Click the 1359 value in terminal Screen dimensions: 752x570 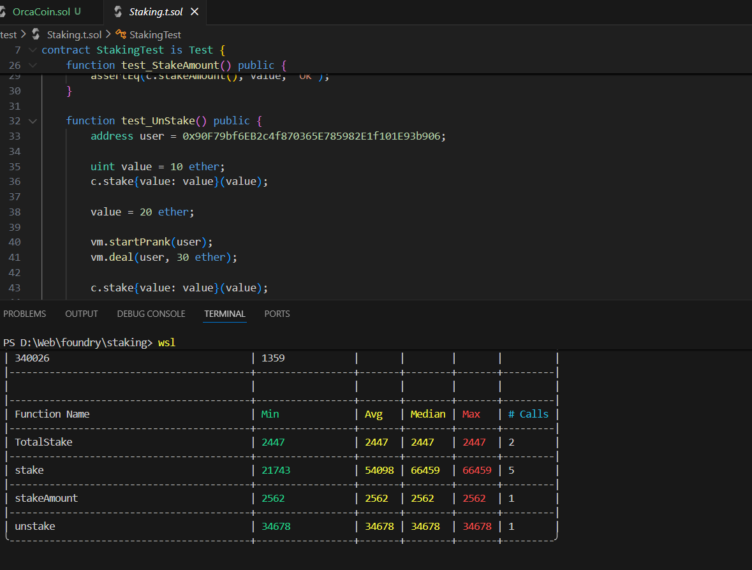(x=273, y=358)
